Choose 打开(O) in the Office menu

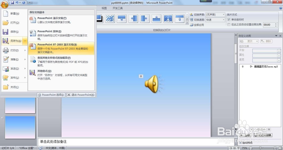(14, 23)
